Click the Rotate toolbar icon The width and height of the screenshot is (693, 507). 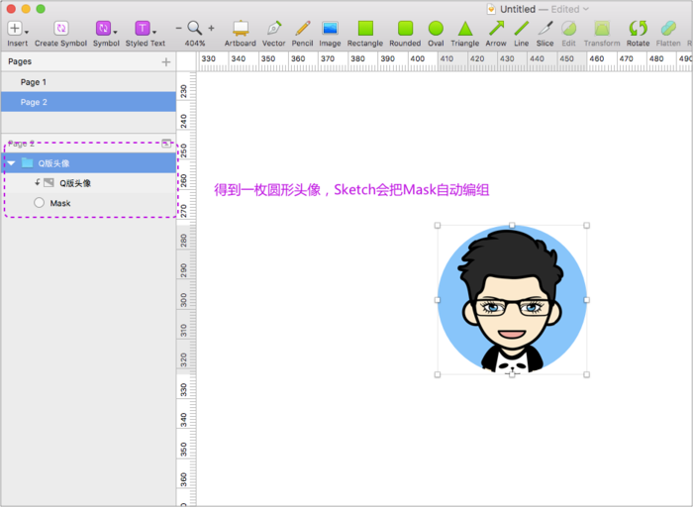pyautogui.click(x=639, y=29)
